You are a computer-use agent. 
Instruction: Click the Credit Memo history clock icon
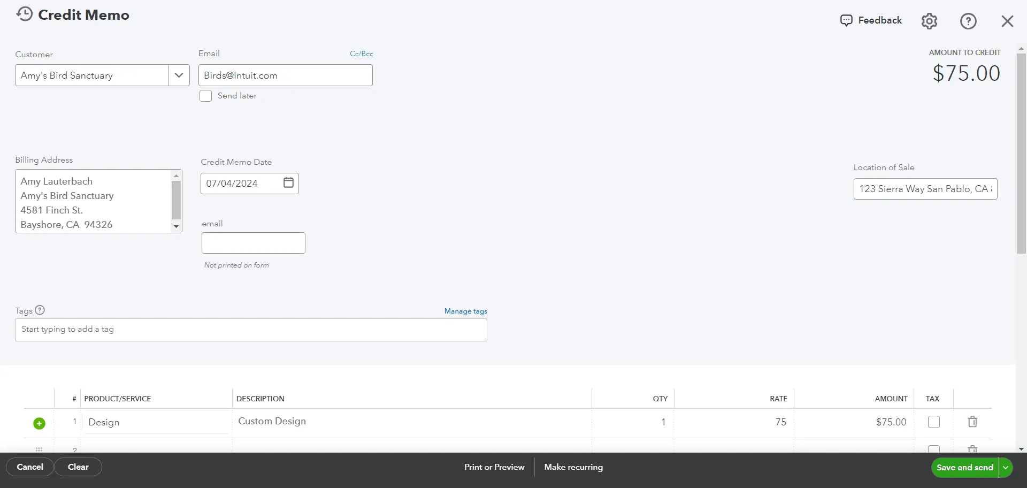(x=24, y=14)
